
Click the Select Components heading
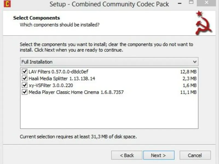(x=36, y=18)
